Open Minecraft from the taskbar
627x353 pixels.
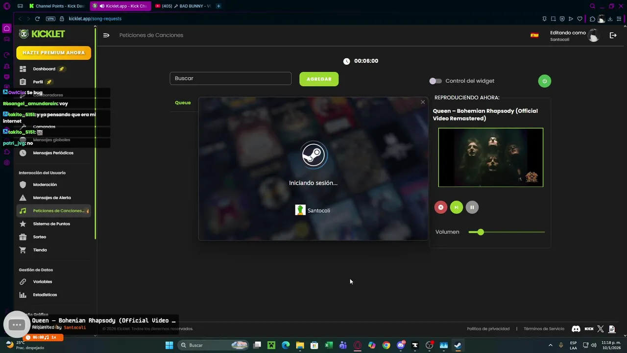tap(271, 345)
